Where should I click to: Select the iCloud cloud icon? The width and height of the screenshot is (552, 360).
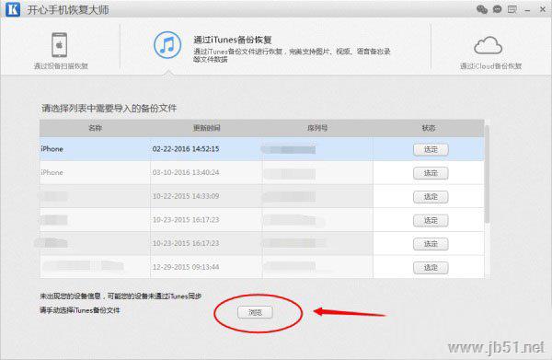click(488, 45)
